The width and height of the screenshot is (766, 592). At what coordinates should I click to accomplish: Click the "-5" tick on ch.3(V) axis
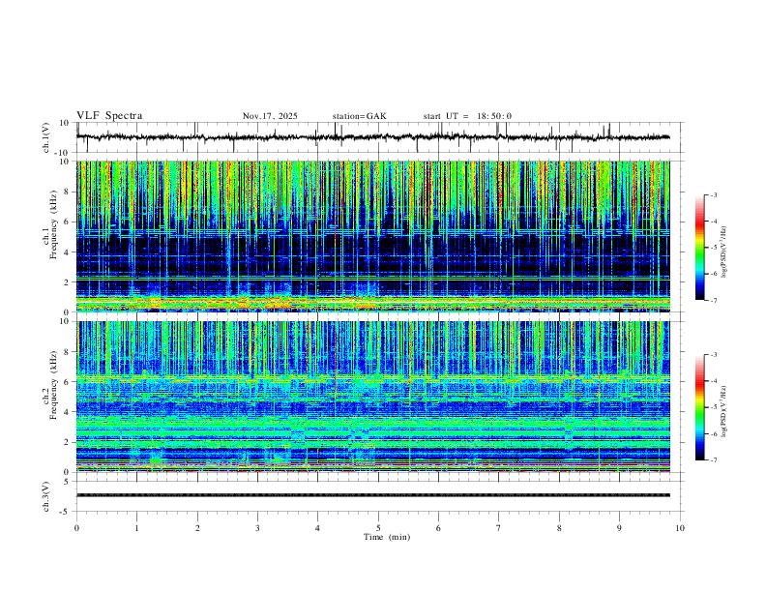pos(66,512)
